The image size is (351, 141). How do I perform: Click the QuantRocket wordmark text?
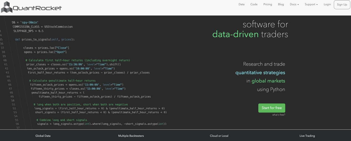tap(37, 8)
